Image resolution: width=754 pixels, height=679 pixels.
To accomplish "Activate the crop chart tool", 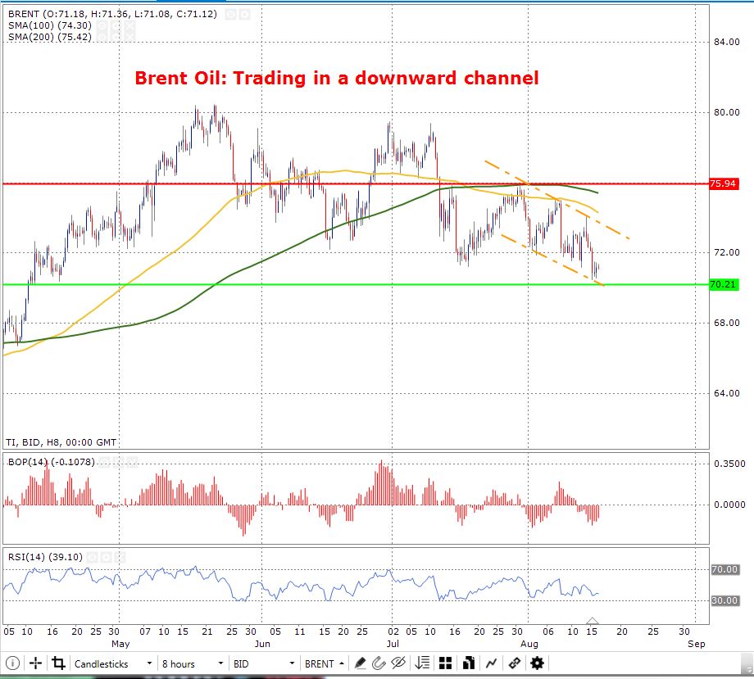I will 58,663.
